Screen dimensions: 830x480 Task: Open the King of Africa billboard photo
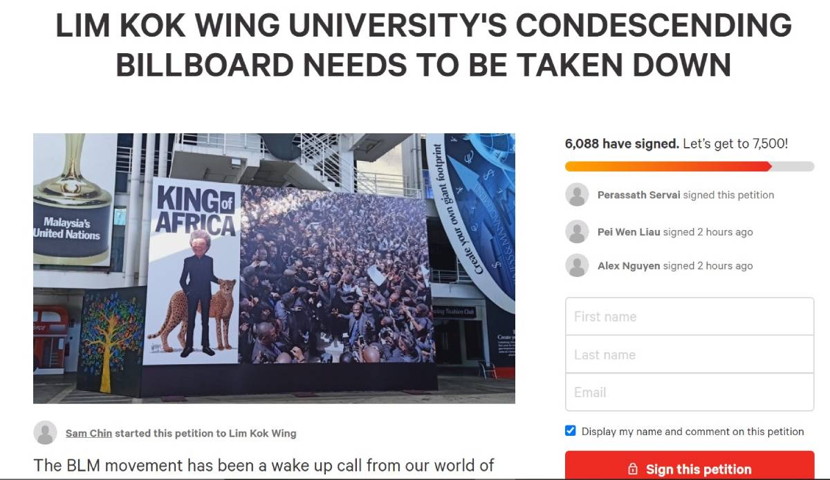(274, 269)
